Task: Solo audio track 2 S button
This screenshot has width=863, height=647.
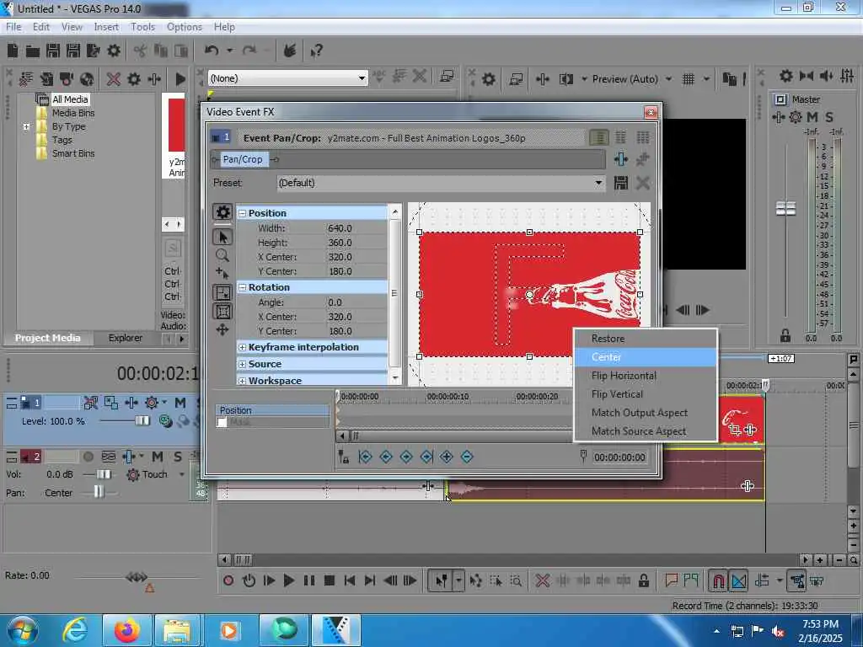Action: 177,457
